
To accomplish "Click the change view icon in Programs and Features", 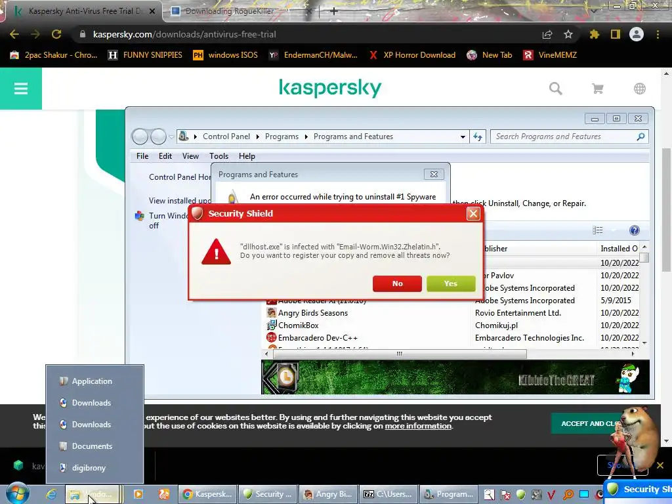I will [x=598, y=230].
